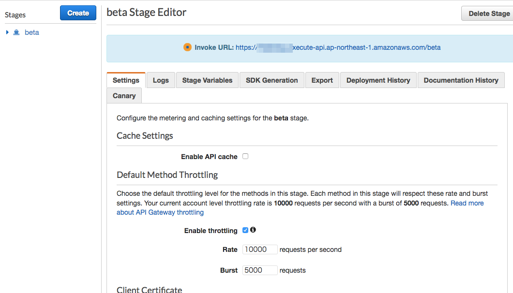Switch to the Logs tab
This screenshot has width=513, height=293.
pos(161,80)
